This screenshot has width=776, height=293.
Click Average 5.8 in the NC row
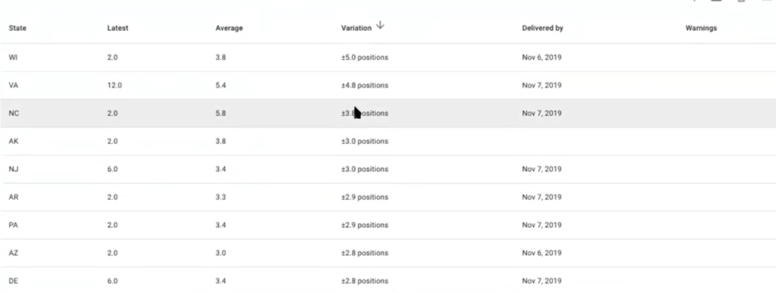[x=221, y=113]
